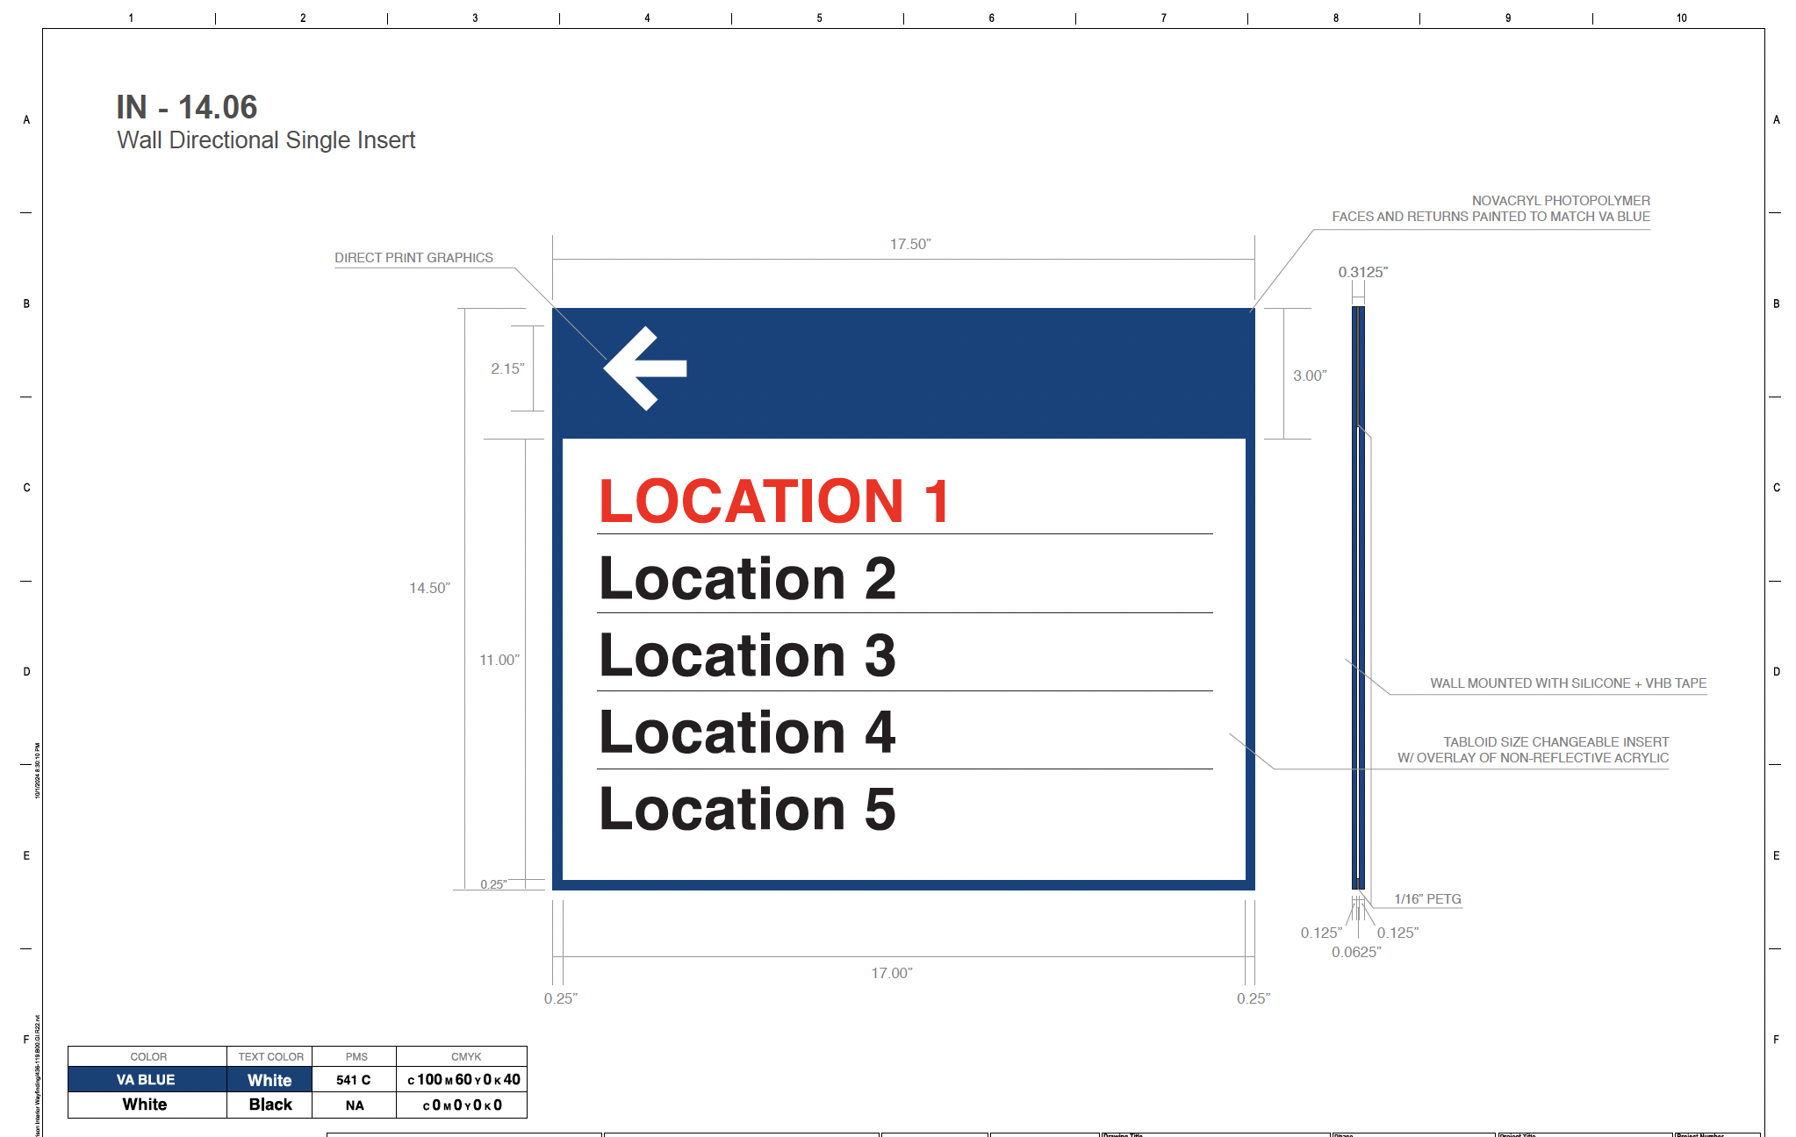Click the 541 C PMS table cell

pyautogui.click(x=354, y=1080)
